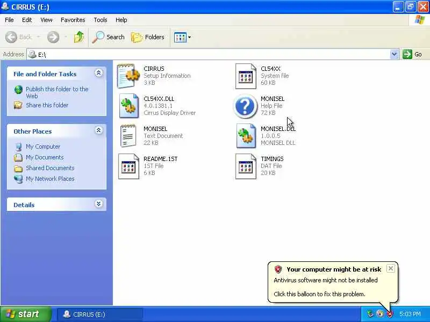The height and width of the screenshot is (322, 430).
Task: Open the Favorites menu
Action: [73, 20]
